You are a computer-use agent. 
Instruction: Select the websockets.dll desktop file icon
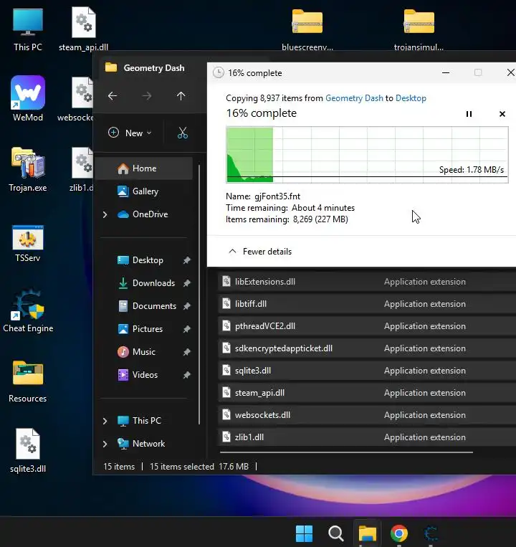76,99
